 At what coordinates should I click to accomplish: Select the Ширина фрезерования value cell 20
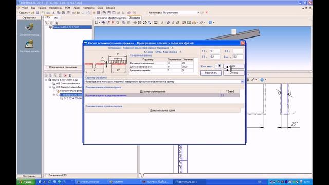point(188,63)
